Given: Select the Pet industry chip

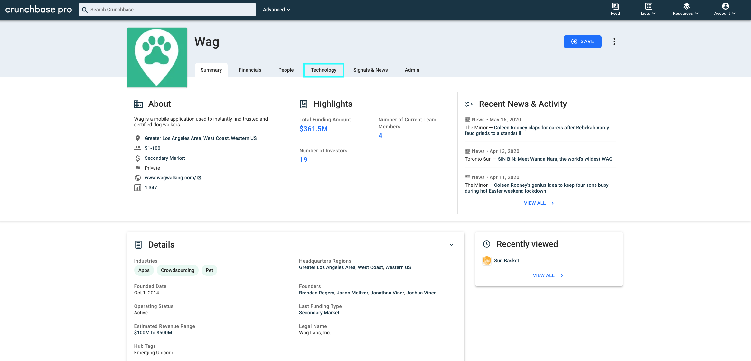Looking at the screenshot, I should click(x=209, y=270).
